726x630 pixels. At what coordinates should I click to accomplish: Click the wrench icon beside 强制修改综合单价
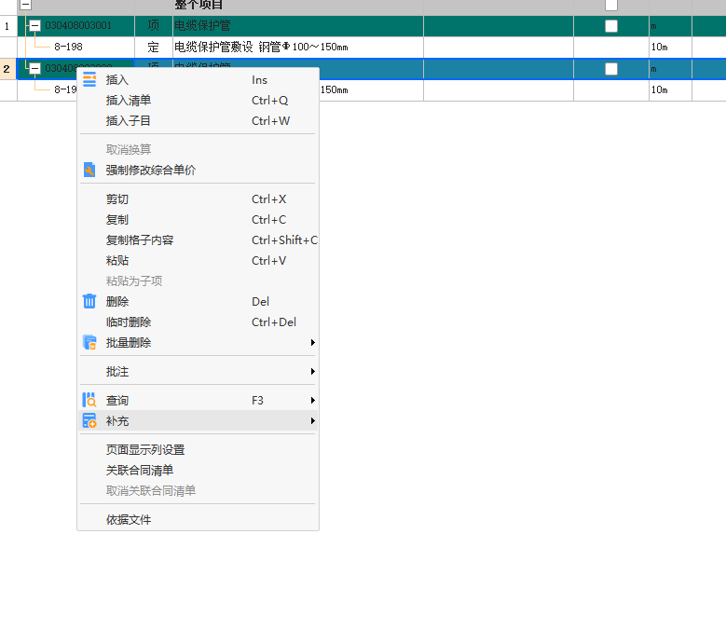89,170
